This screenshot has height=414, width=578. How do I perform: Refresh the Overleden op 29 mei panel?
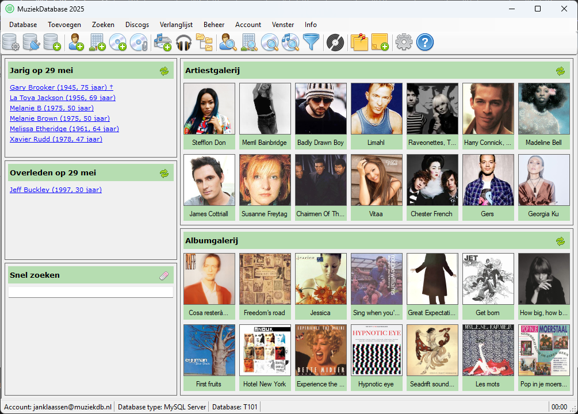tap(164, 173)
